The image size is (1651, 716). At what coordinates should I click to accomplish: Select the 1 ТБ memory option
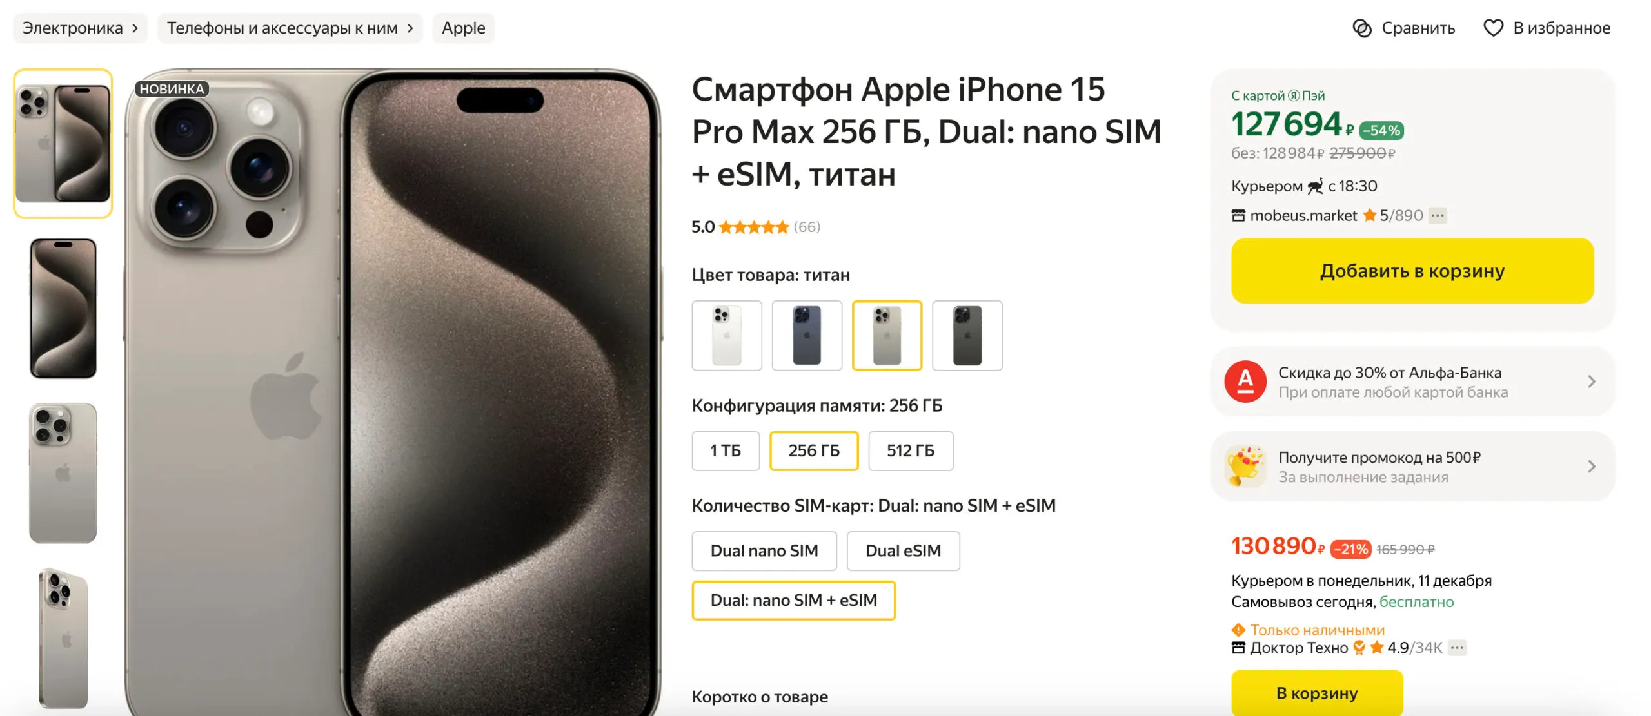(x=726, y=450)
